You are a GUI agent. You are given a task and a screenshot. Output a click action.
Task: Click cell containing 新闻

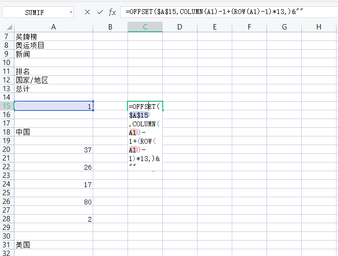pos(54,54)
